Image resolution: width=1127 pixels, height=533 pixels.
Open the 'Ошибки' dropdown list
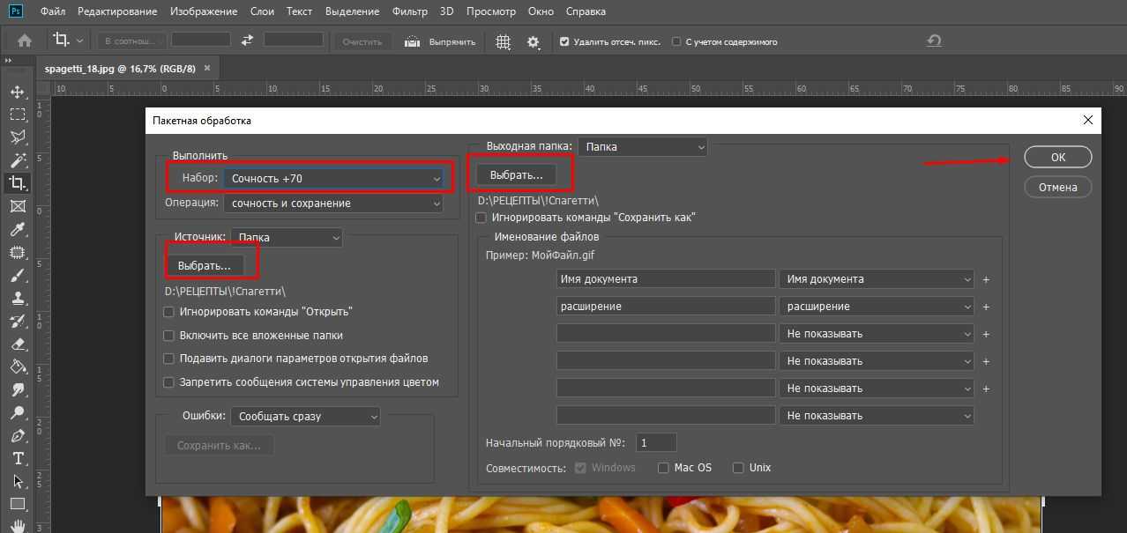[305, 416]
